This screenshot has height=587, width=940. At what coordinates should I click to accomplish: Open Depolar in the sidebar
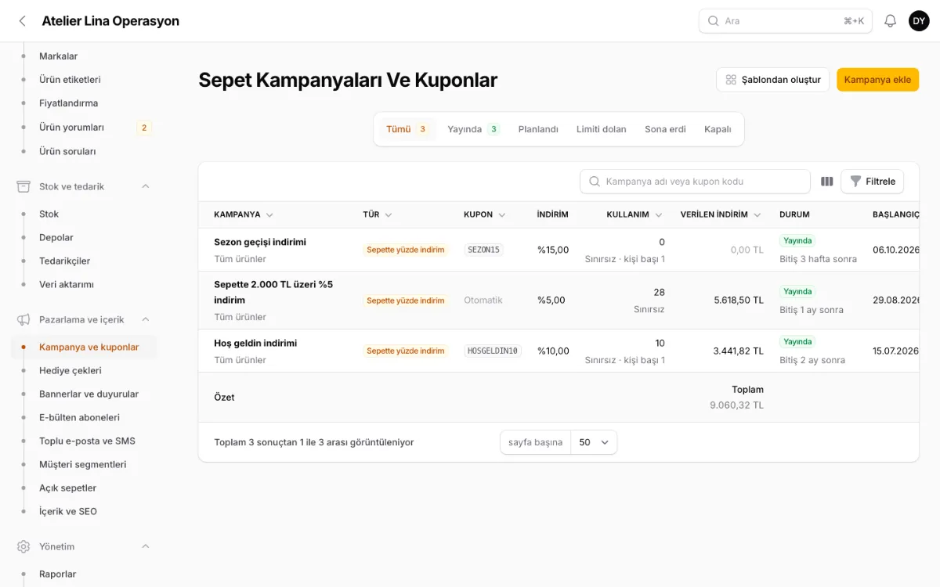point(56,237)
